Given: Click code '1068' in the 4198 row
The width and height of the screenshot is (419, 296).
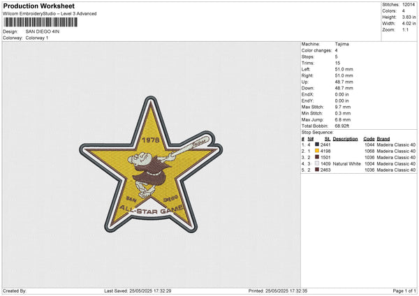Looking at the screenshot, I should pyautogui.click(x=369, y=151).
